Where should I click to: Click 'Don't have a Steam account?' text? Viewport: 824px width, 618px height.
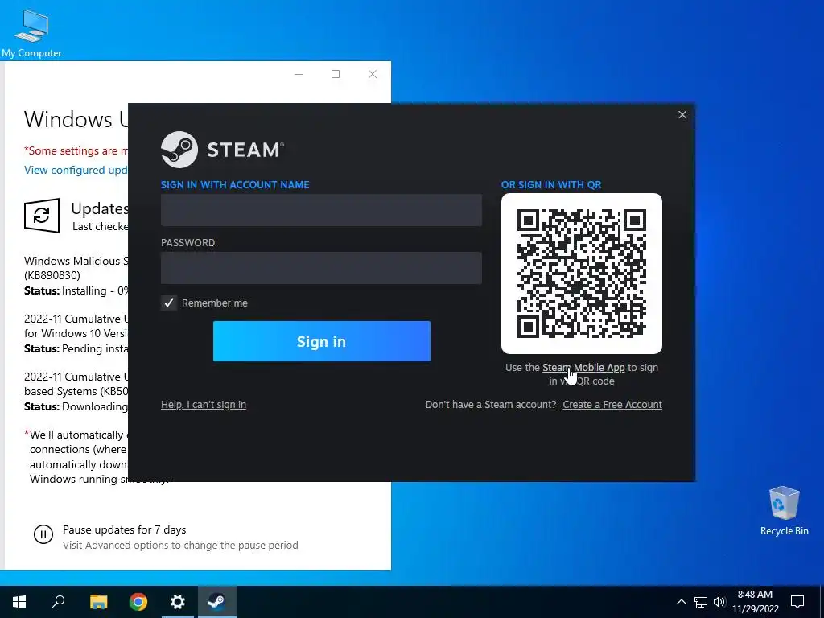[x=491, y=405]
